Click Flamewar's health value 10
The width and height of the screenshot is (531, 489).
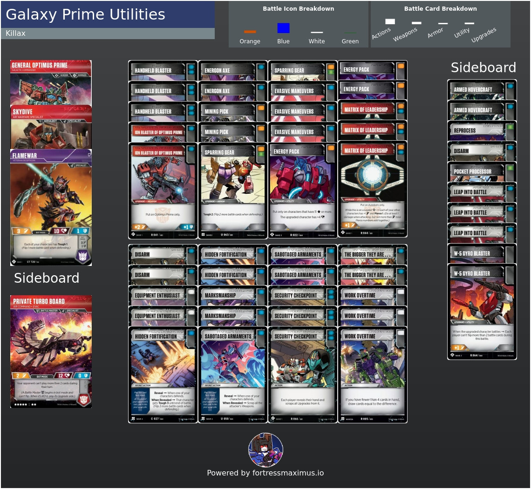tap(59, 231)
